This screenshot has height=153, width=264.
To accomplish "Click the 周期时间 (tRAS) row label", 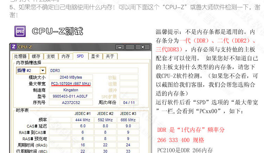I will [32, 145].
